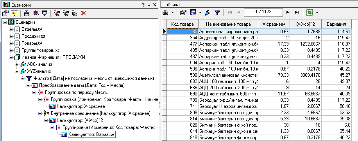Click the 1232,6667 value cell
The width and height of the screenshot is (358, 141).
306,44
